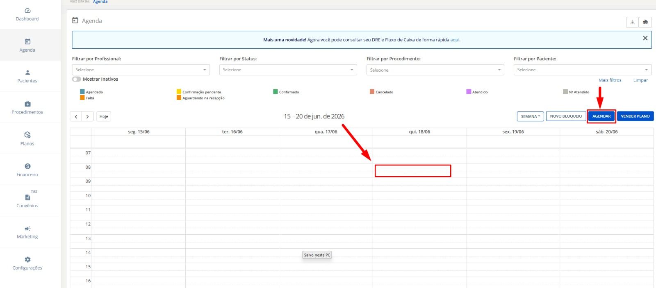Open Pacientes person icon

[27, 73]
